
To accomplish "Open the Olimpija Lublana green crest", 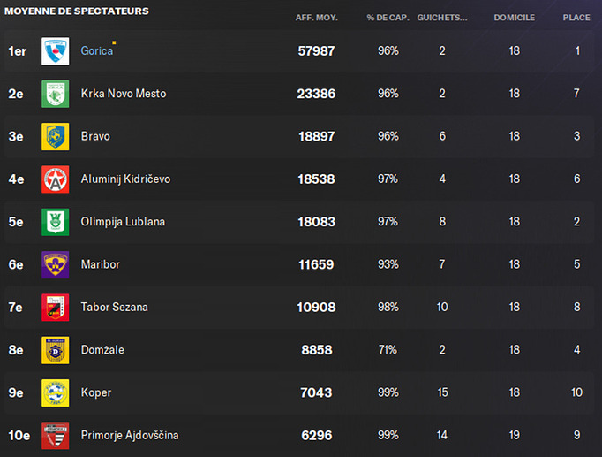I will (x=56, y=222).
